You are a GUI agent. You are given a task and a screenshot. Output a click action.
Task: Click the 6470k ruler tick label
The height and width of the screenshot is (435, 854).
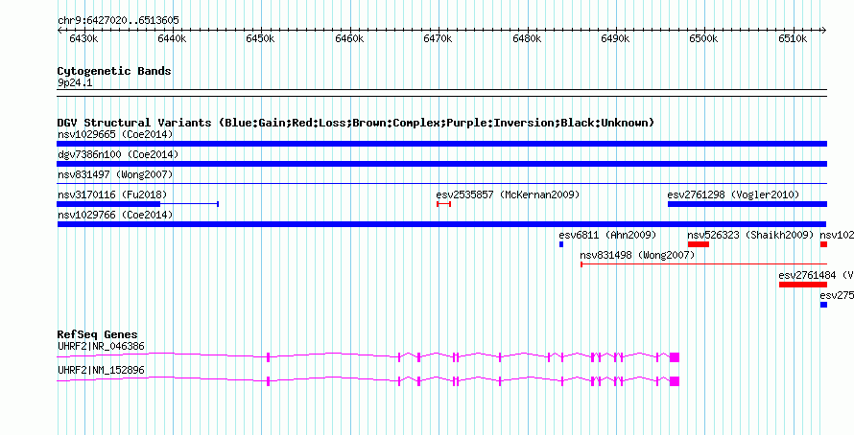pyautogui.click(x=439, y=39)
